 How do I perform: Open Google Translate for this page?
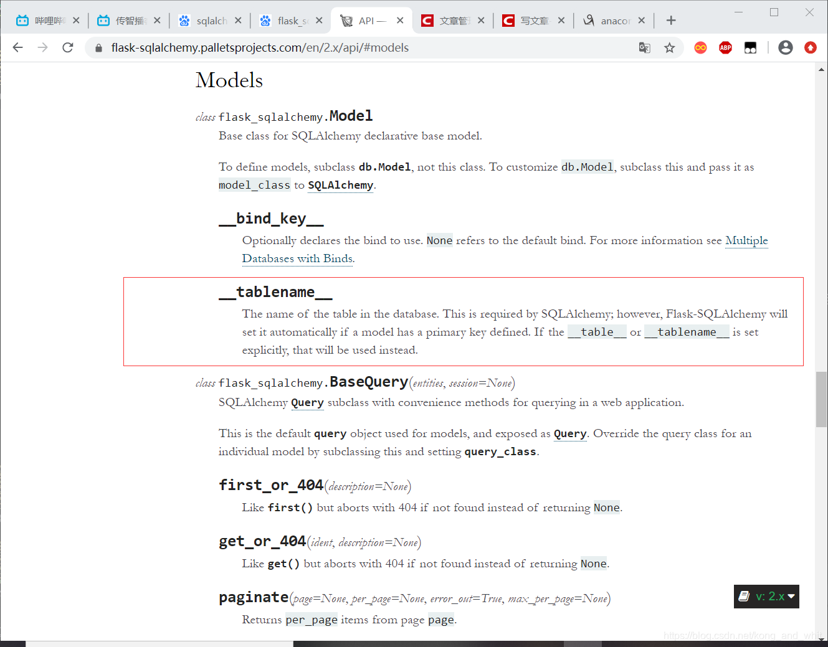(644, 47)
